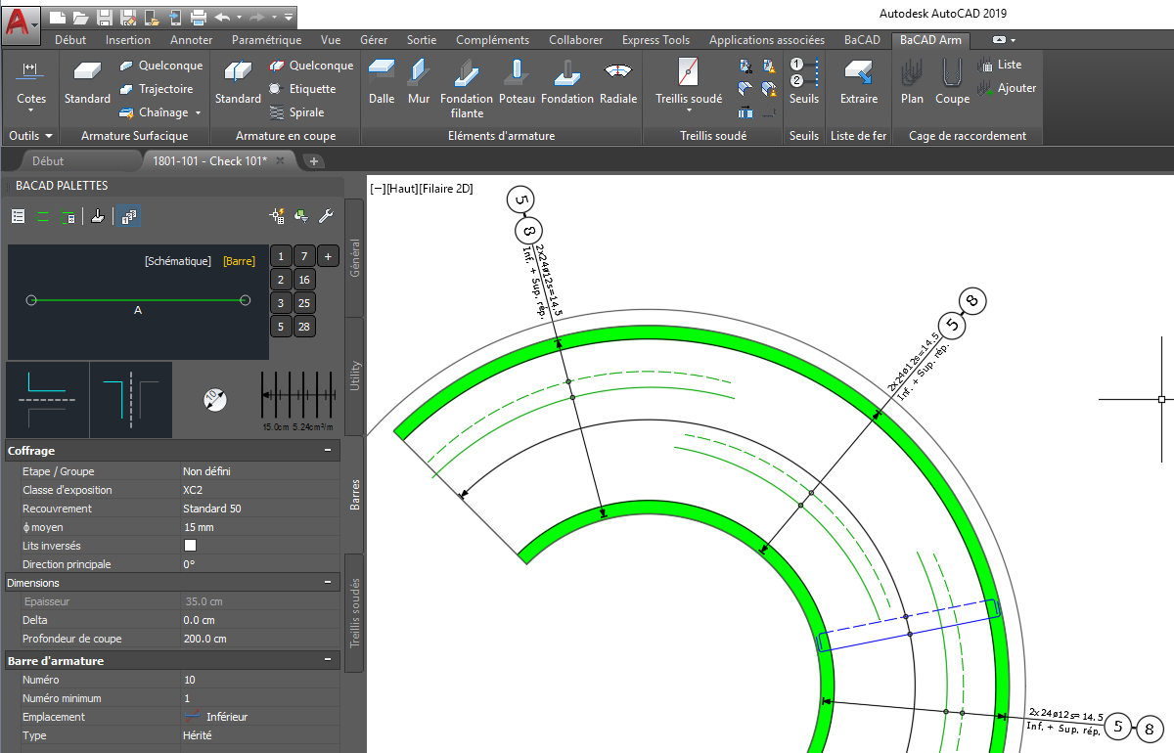Switch to the Annoter ribbon tab
The width and height of the screenshot is (1174, 753).
click(191, 40)
